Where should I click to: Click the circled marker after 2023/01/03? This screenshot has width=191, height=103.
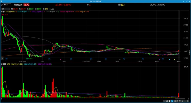tap(91, 59)
